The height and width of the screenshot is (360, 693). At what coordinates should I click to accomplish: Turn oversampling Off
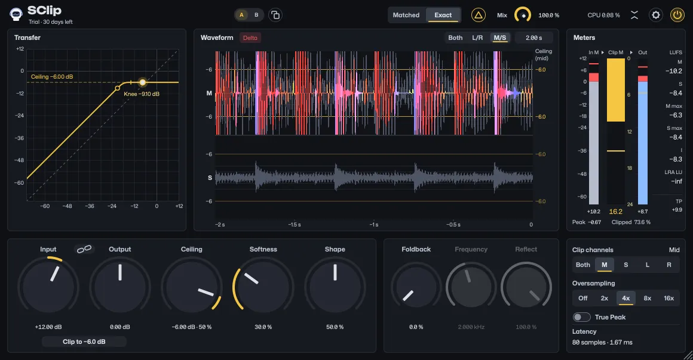[583, 298]
